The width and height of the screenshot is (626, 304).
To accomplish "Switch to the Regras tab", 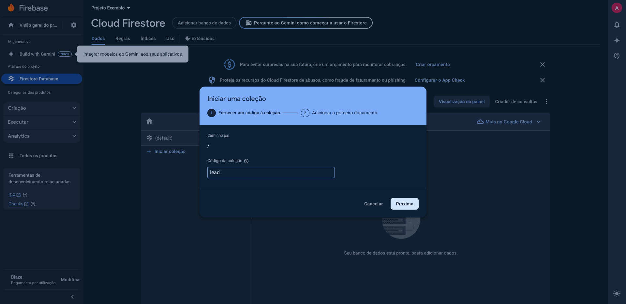I will point(123,38).
